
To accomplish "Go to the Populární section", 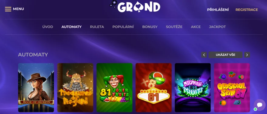I will [x=123, y=27].
